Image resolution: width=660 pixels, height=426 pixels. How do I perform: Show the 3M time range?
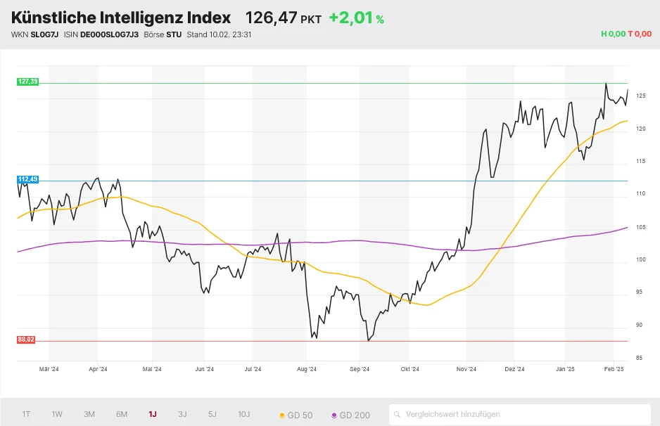tap(89, 415)
